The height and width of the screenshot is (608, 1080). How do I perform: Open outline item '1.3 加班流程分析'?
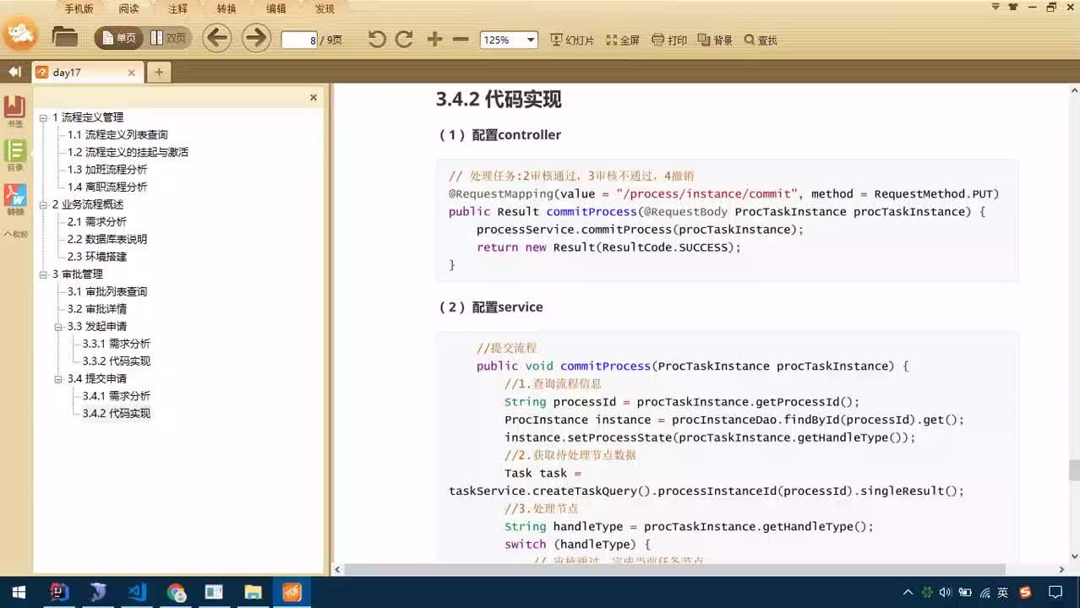pos(107,170)
